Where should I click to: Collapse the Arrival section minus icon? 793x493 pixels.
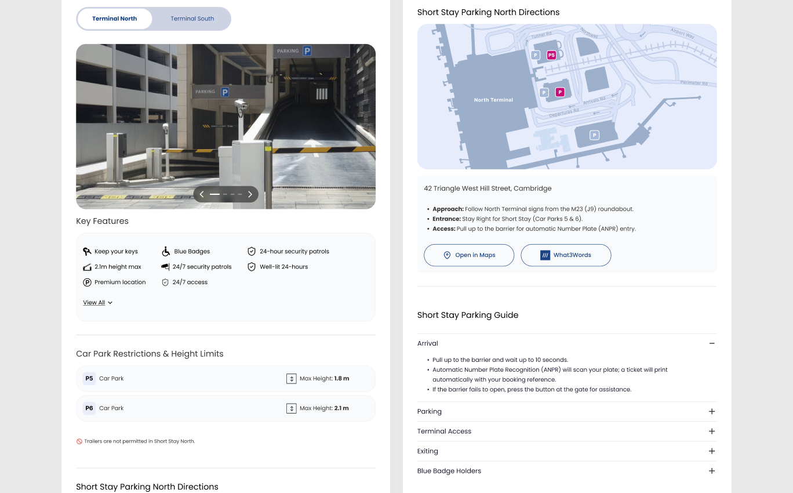point(712,343)
